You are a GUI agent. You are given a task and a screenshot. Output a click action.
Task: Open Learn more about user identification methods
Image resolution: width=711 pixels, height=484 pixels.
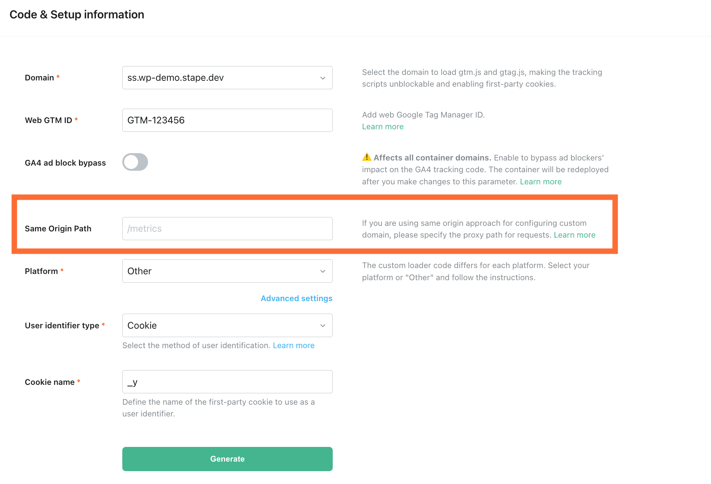click(293, 345)
